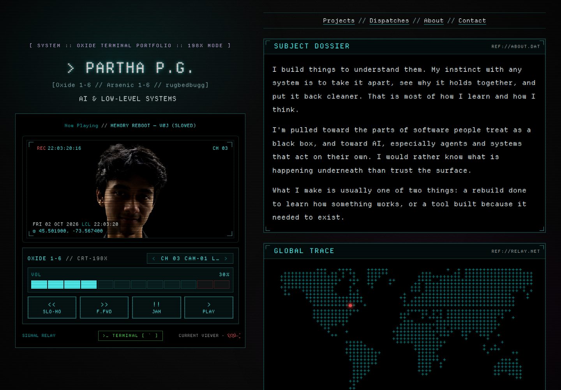
Task: Switch to next channel with right chevron
Action: tap(226, 259)
